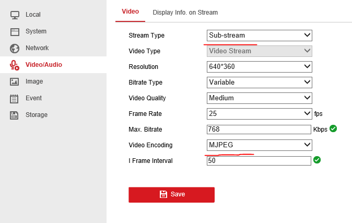
Task: Open the Video Encoding dropdown
Action: click(259, 145)
